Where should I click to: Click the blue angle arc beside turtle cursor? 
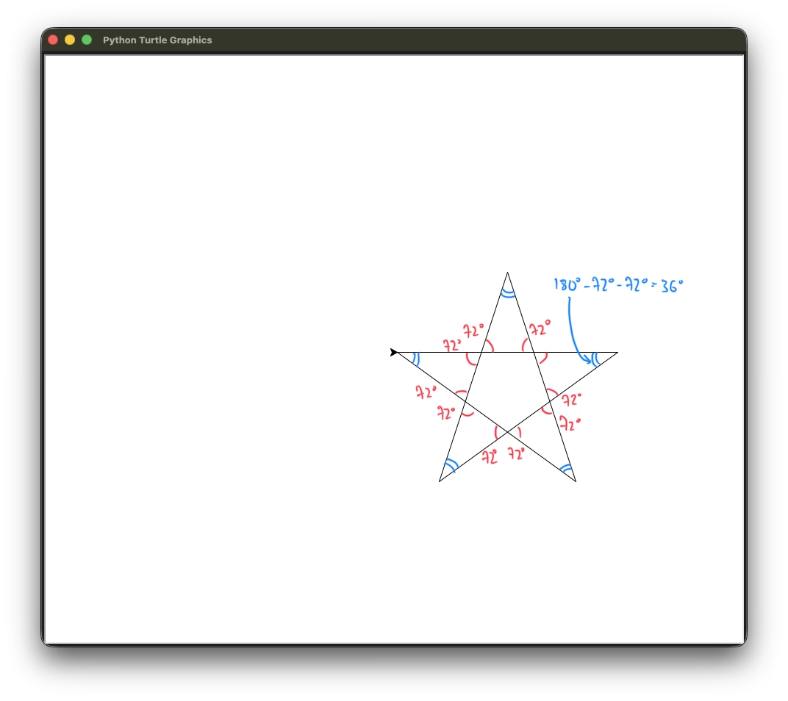click(x=416, y=359)
